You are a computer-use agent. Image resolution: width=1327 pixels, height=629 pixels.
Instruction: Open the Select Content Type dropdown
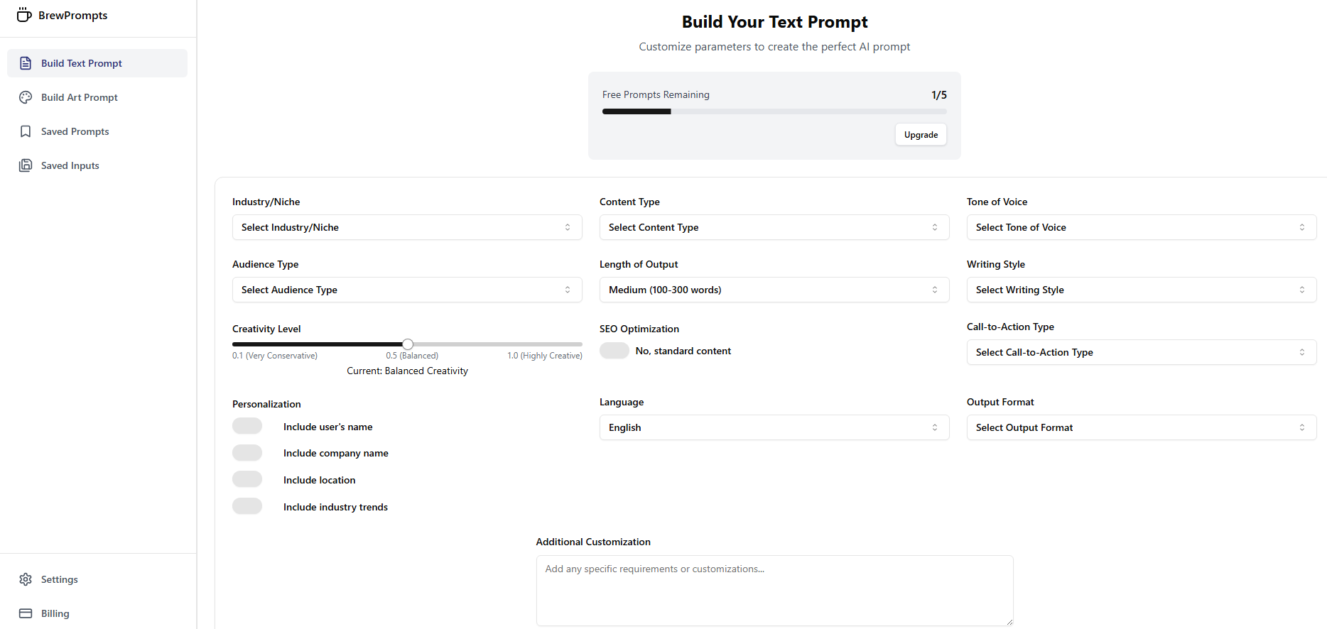pos(774,227)
